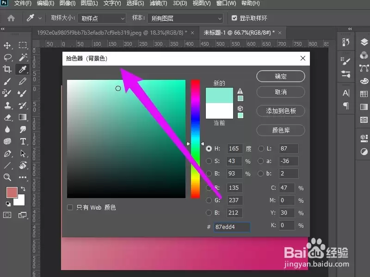
Task: Select the Lasso tool
Action: coord(7,57)
